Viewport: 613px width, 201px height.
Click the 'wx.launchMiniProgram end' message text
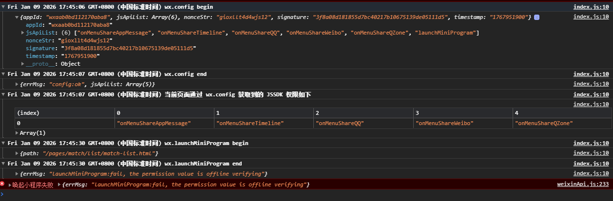125,164
